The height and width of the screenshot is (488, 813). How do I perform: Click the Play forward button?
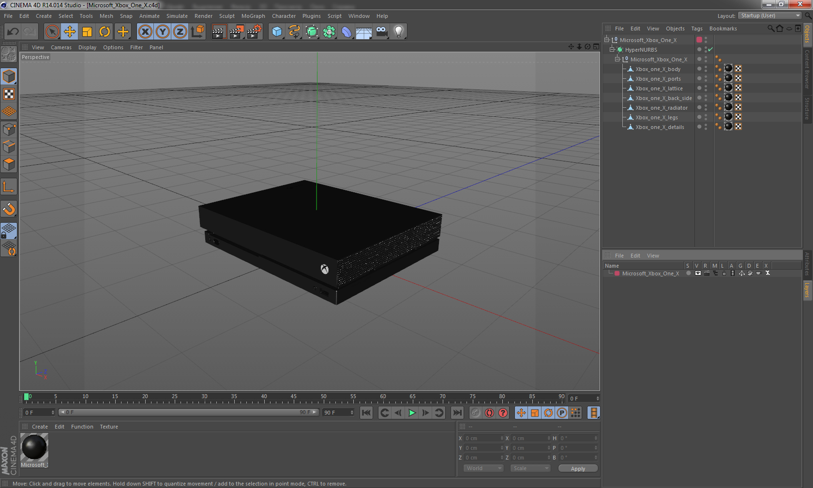pyautogui.click(x=412, y=413)
